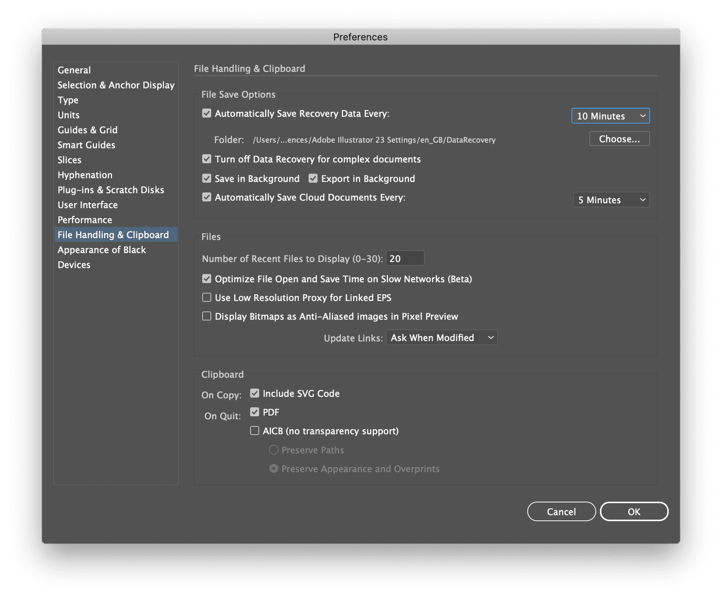The image size is (722, 599).
Task: Edit the number of recent files field
Action: [x=405, y=258]
